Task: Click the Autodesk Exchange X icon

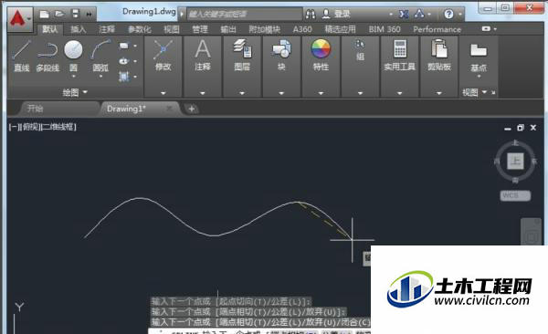Action: [404, 14]
